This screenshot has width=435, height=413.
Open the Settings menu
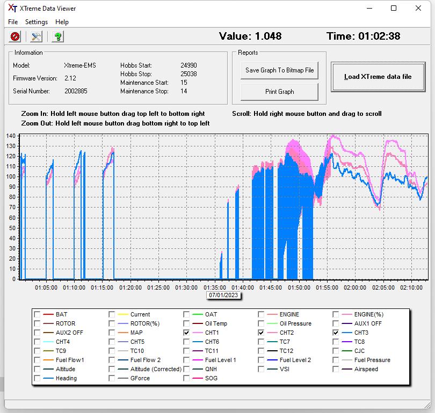tap(37, 22)
